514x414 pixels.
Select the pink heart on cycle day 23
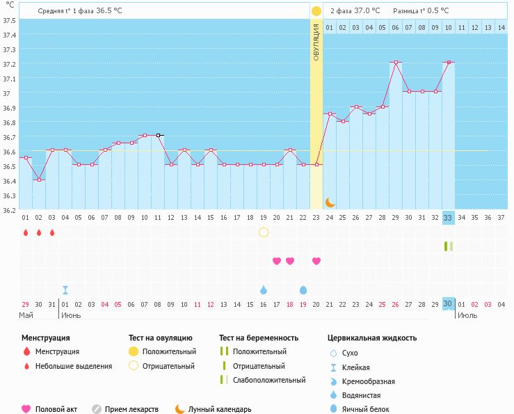pos(316,261)
